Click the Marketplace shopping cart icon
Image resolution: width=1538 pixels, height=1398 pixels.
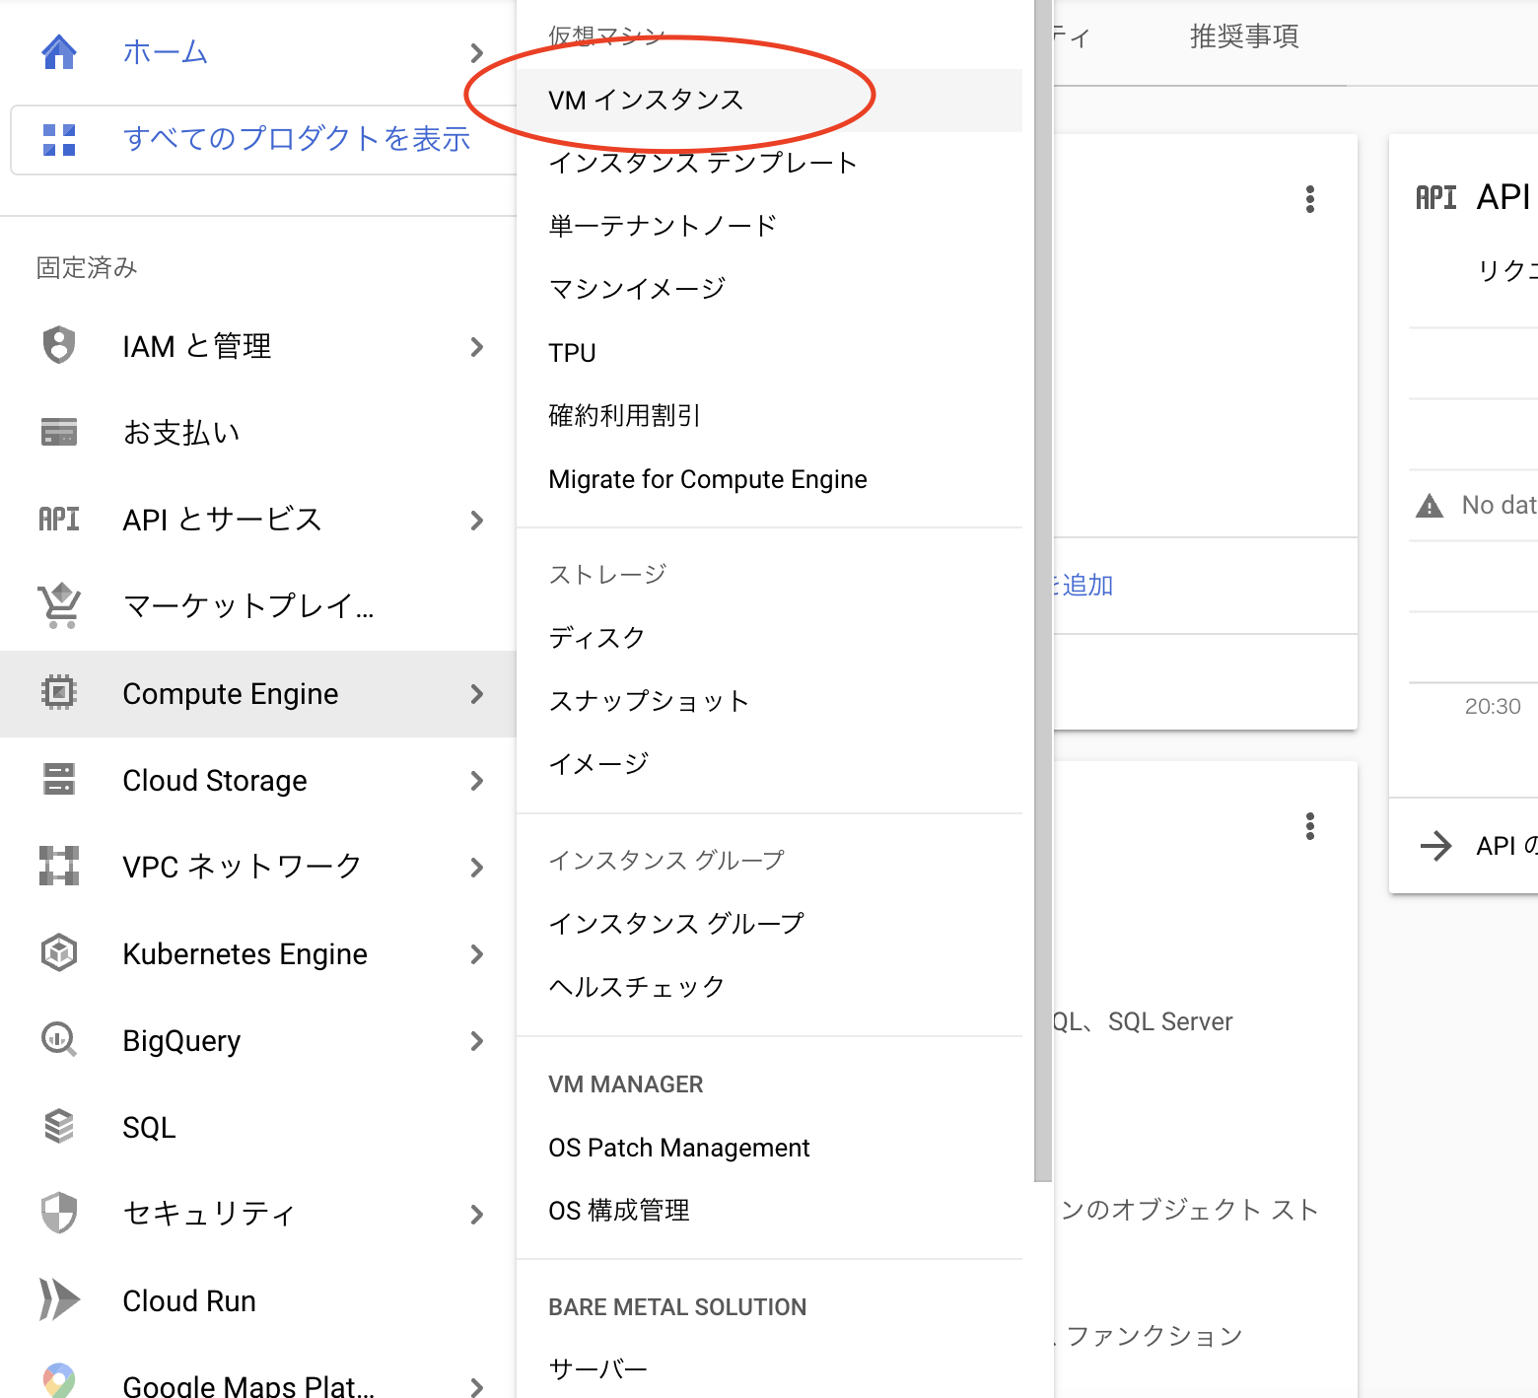[59, 605]
